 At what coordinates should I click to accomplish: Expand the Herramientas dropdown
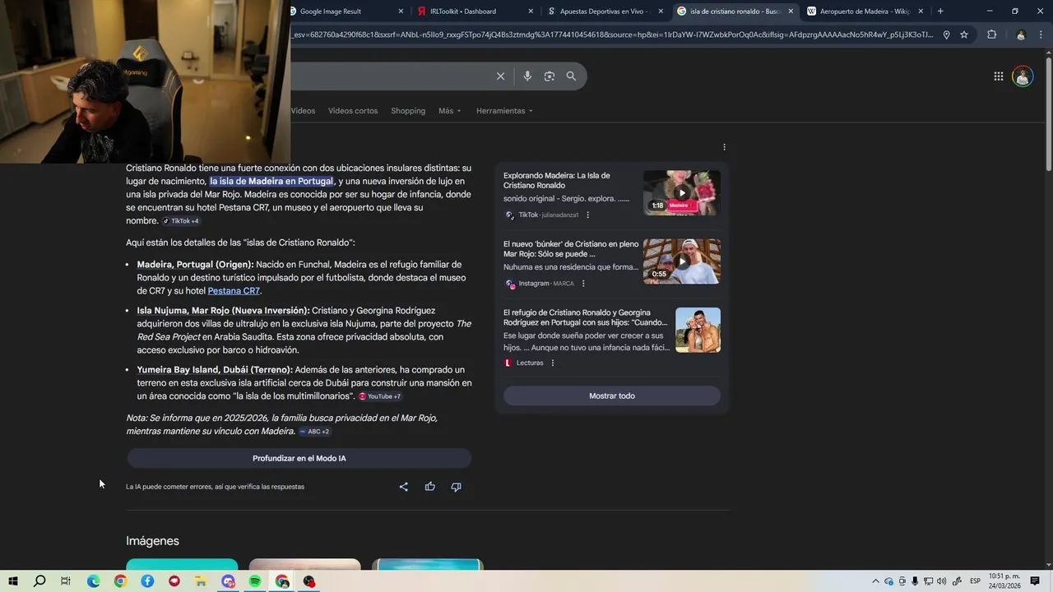coord(504,111)
